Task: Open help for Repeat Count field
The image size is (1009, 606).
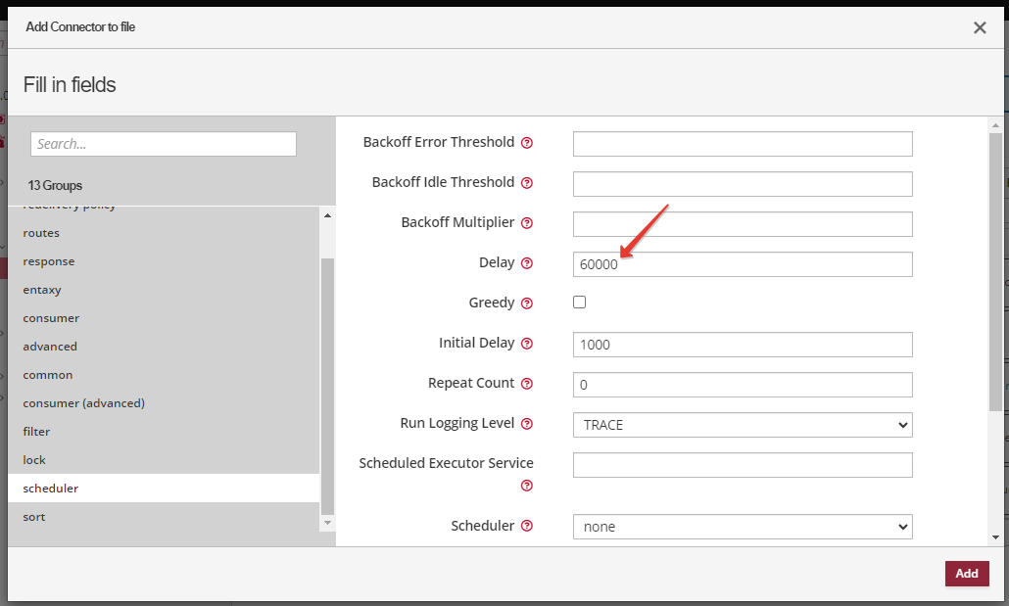Action: (527, 384)
